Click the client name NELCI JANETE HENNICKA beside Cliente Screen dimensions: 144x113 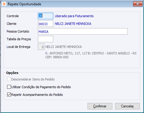(x=73, y=24)
